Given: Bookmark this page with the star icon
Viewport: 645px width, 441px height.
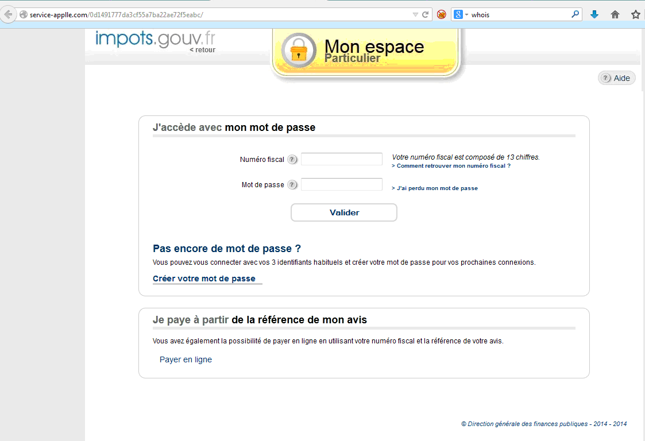Looking at the screenshot, I should [x=636, y=15].
